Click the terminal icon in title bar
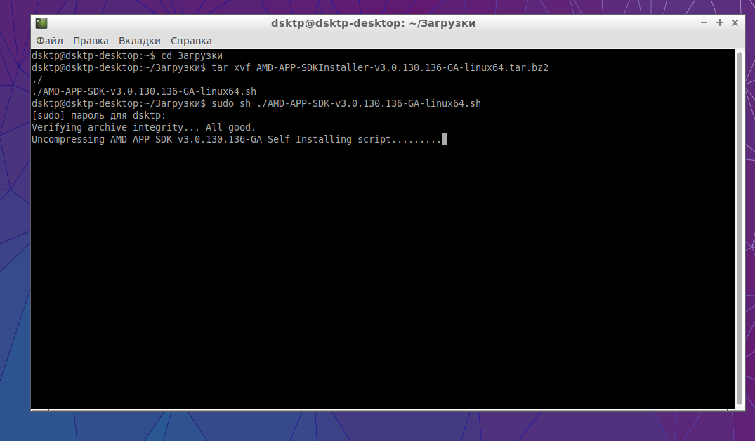Viewport: 755px width, 441px height. click(41, 22)
